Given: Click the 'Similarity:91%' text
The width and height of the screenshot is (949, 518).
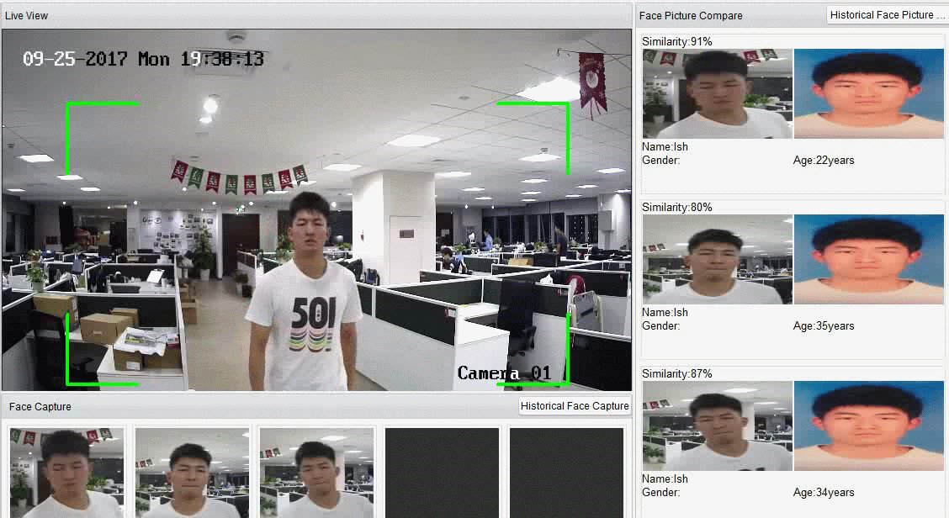Looking at the screenshot, I should [676, 42].
